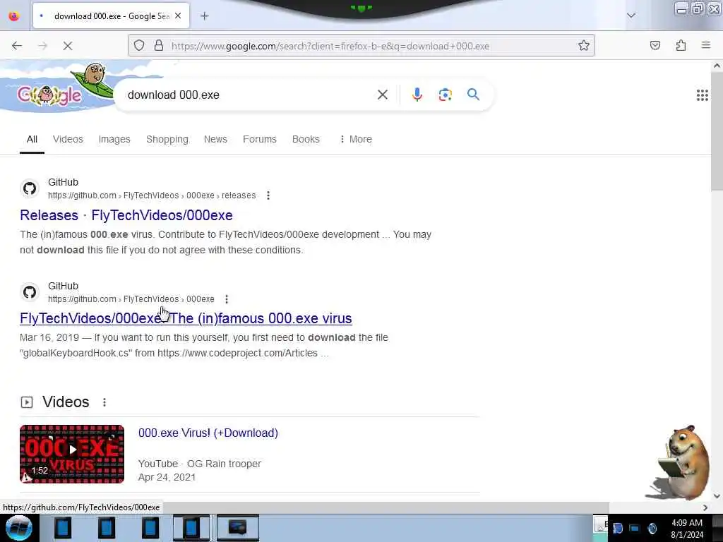723x542 pixels.
Task: Switch to the Books search tab
Action: point(306,139)
